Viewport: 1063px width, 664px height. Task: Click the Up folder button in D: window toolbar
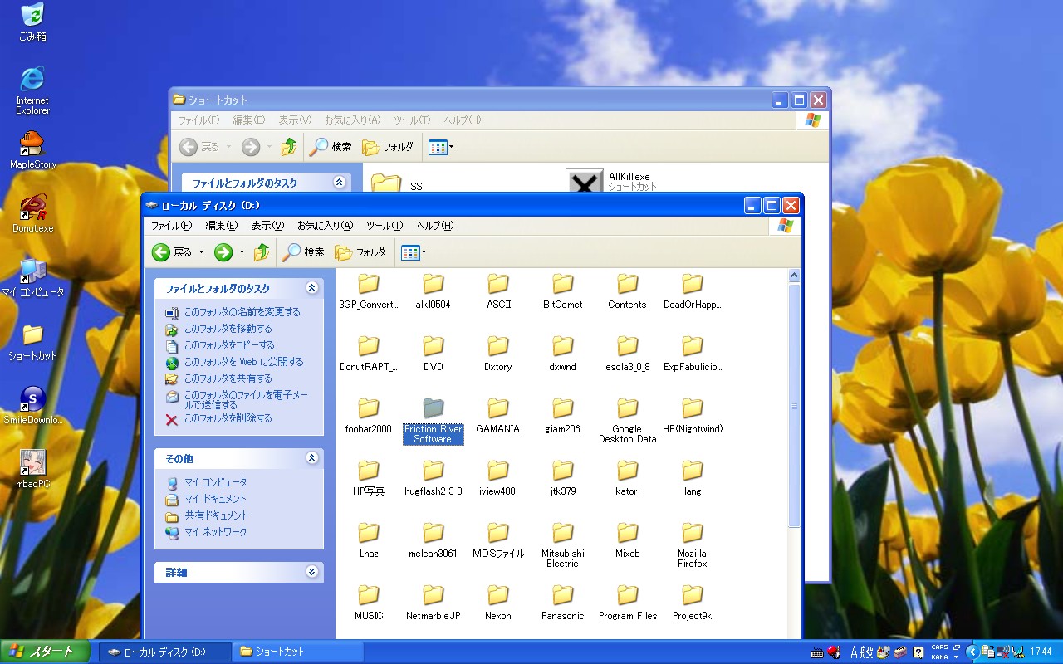click(262, 252)
